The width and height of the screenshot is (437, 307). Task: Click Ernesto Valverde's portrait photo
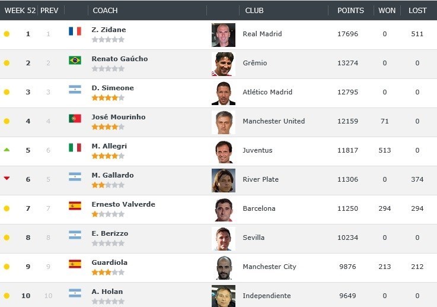pos(223,210)
